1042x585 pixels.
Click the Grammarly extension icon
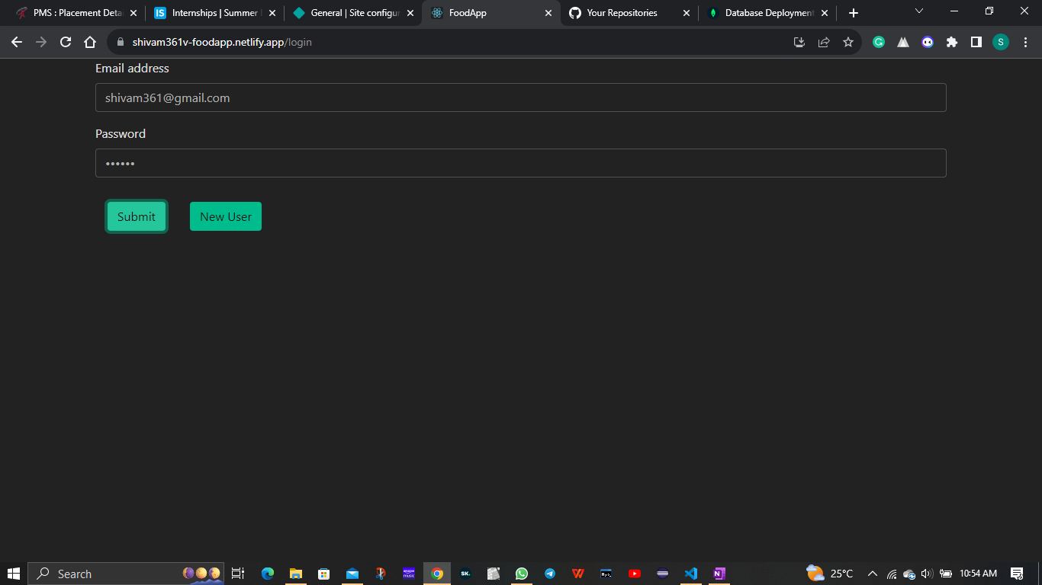pos(879,42)
